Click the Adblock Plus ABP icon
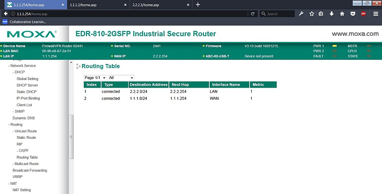Image resolution: width=382 pixels, height=194 pixels. tap(363, 14)
